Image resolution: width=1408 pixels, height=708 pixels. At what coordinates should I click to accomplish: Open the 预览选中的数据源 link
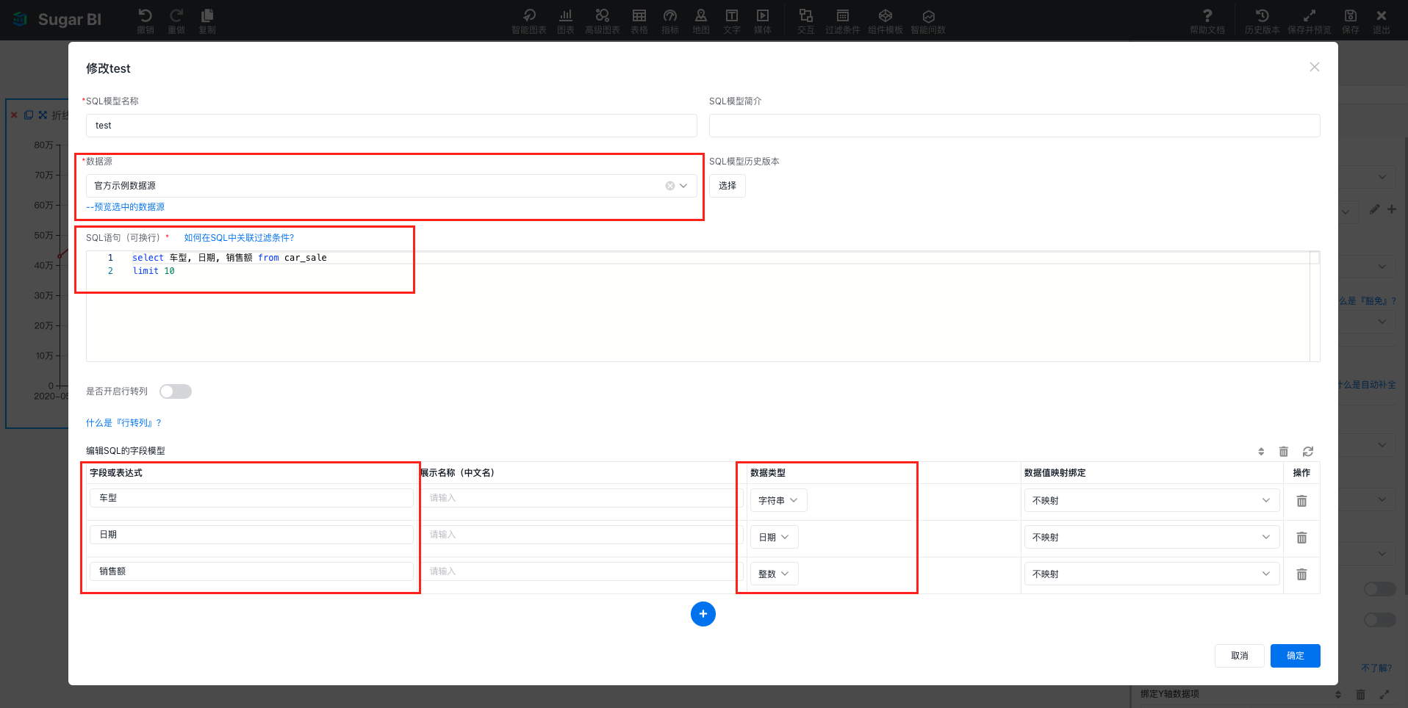click(126, 207)
